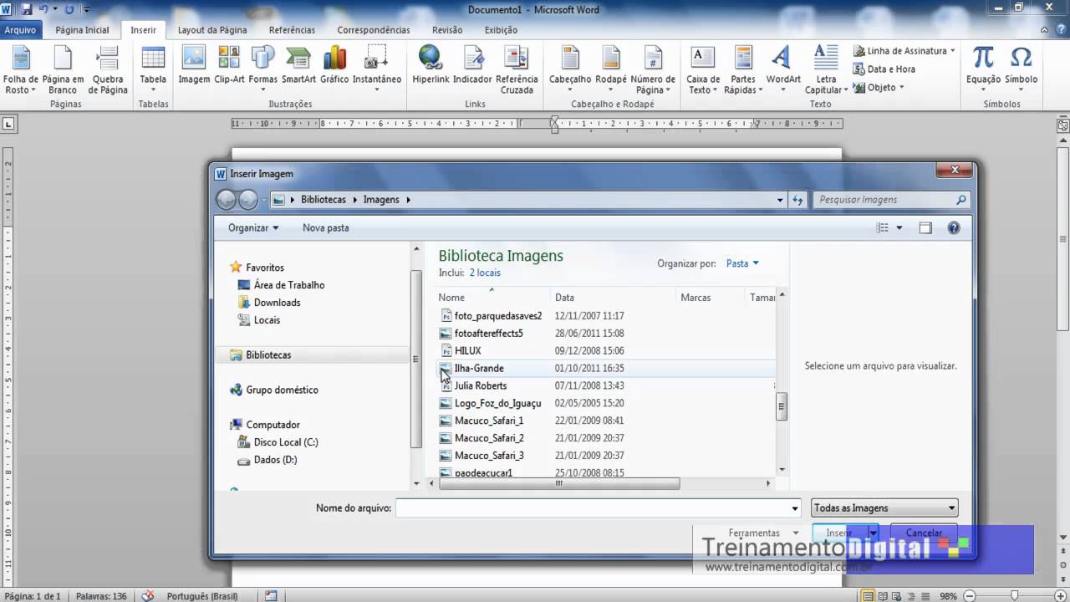Insert WordArt text
Image resolution: width=1070 pixels, height=602 pixels.
783,65
